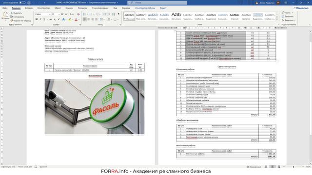Screen dimensions: 312x175
Task: Click the search box in title bar
Action: pos(157,3)
